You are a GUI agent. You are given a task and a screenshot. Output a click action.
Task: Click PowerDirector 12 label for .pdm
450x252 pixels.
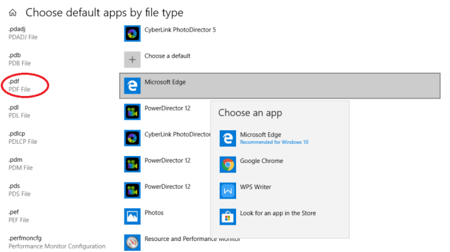point(167,160)
